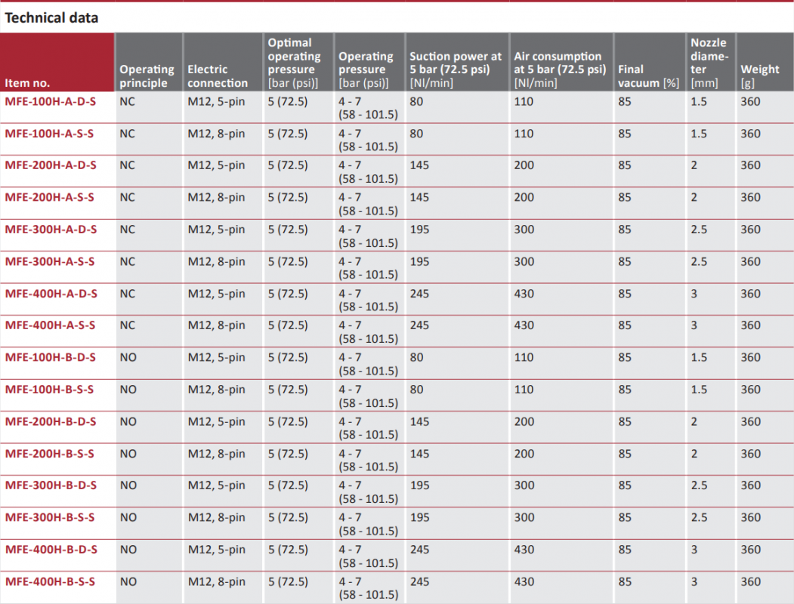Click M12, 8-pin in MFE-100H-A-S-S row

click(x=216, y=134)
